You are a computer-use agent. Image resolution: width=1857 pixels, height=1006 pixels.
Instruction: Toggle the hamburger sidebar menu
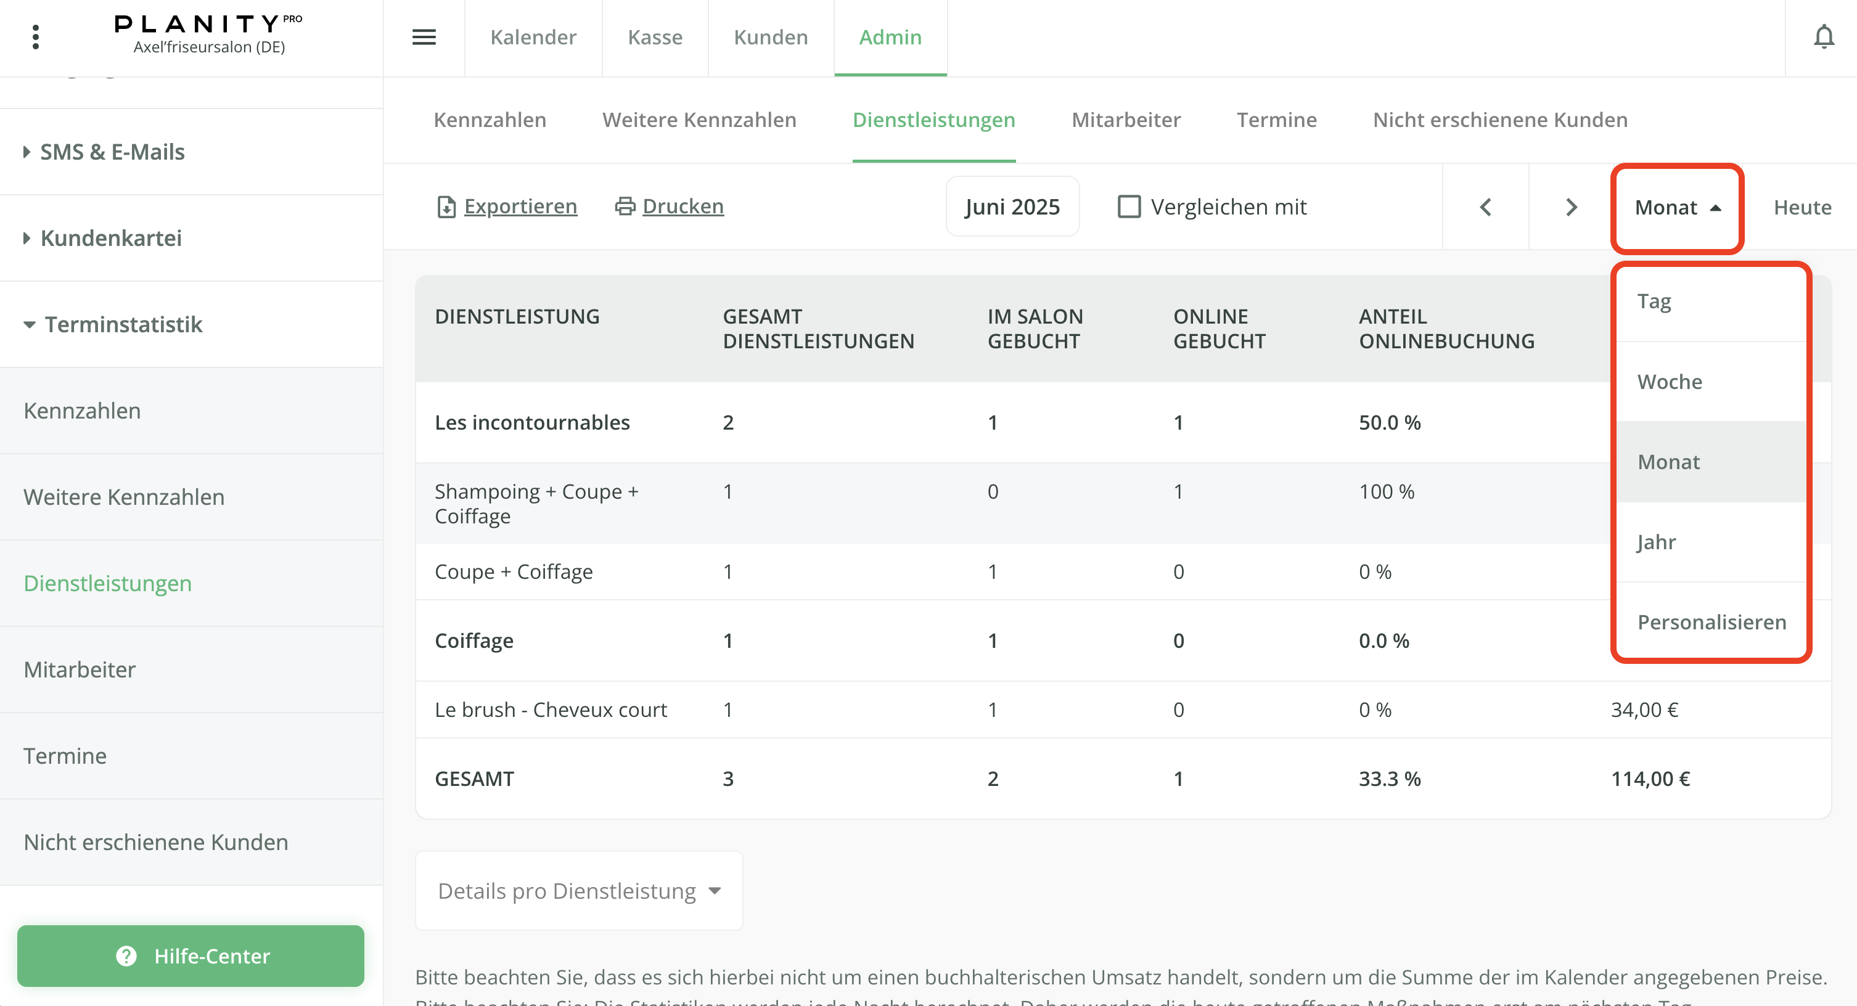424,37
